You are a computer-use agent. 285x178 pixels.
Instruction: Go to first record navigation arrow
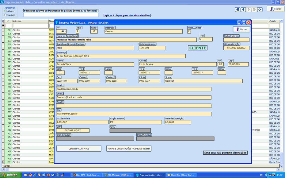pyautogui.click(x=237, y=10)
